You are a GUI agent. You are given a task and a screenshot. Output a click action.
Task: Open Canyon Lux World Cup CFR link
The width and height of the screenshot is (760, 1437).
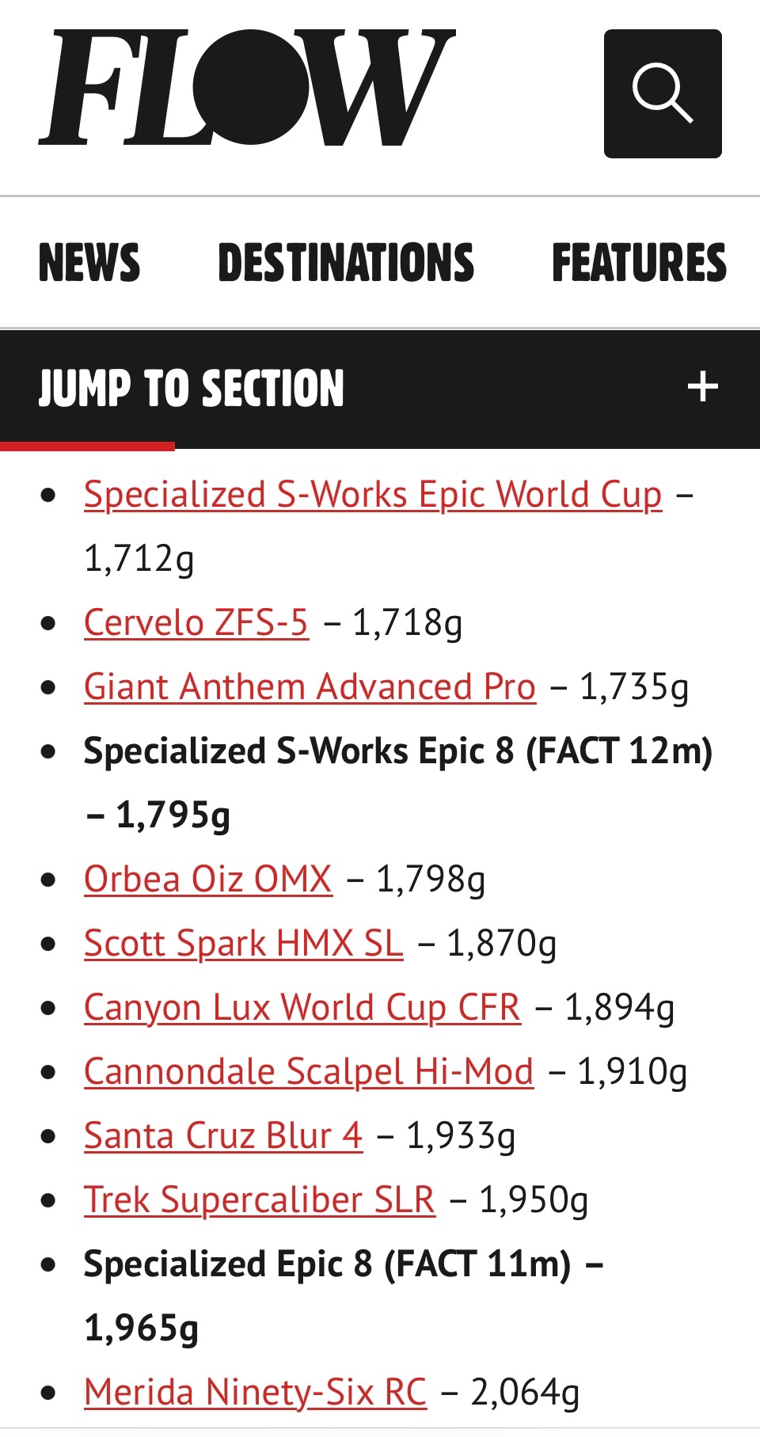(302, 1008)
